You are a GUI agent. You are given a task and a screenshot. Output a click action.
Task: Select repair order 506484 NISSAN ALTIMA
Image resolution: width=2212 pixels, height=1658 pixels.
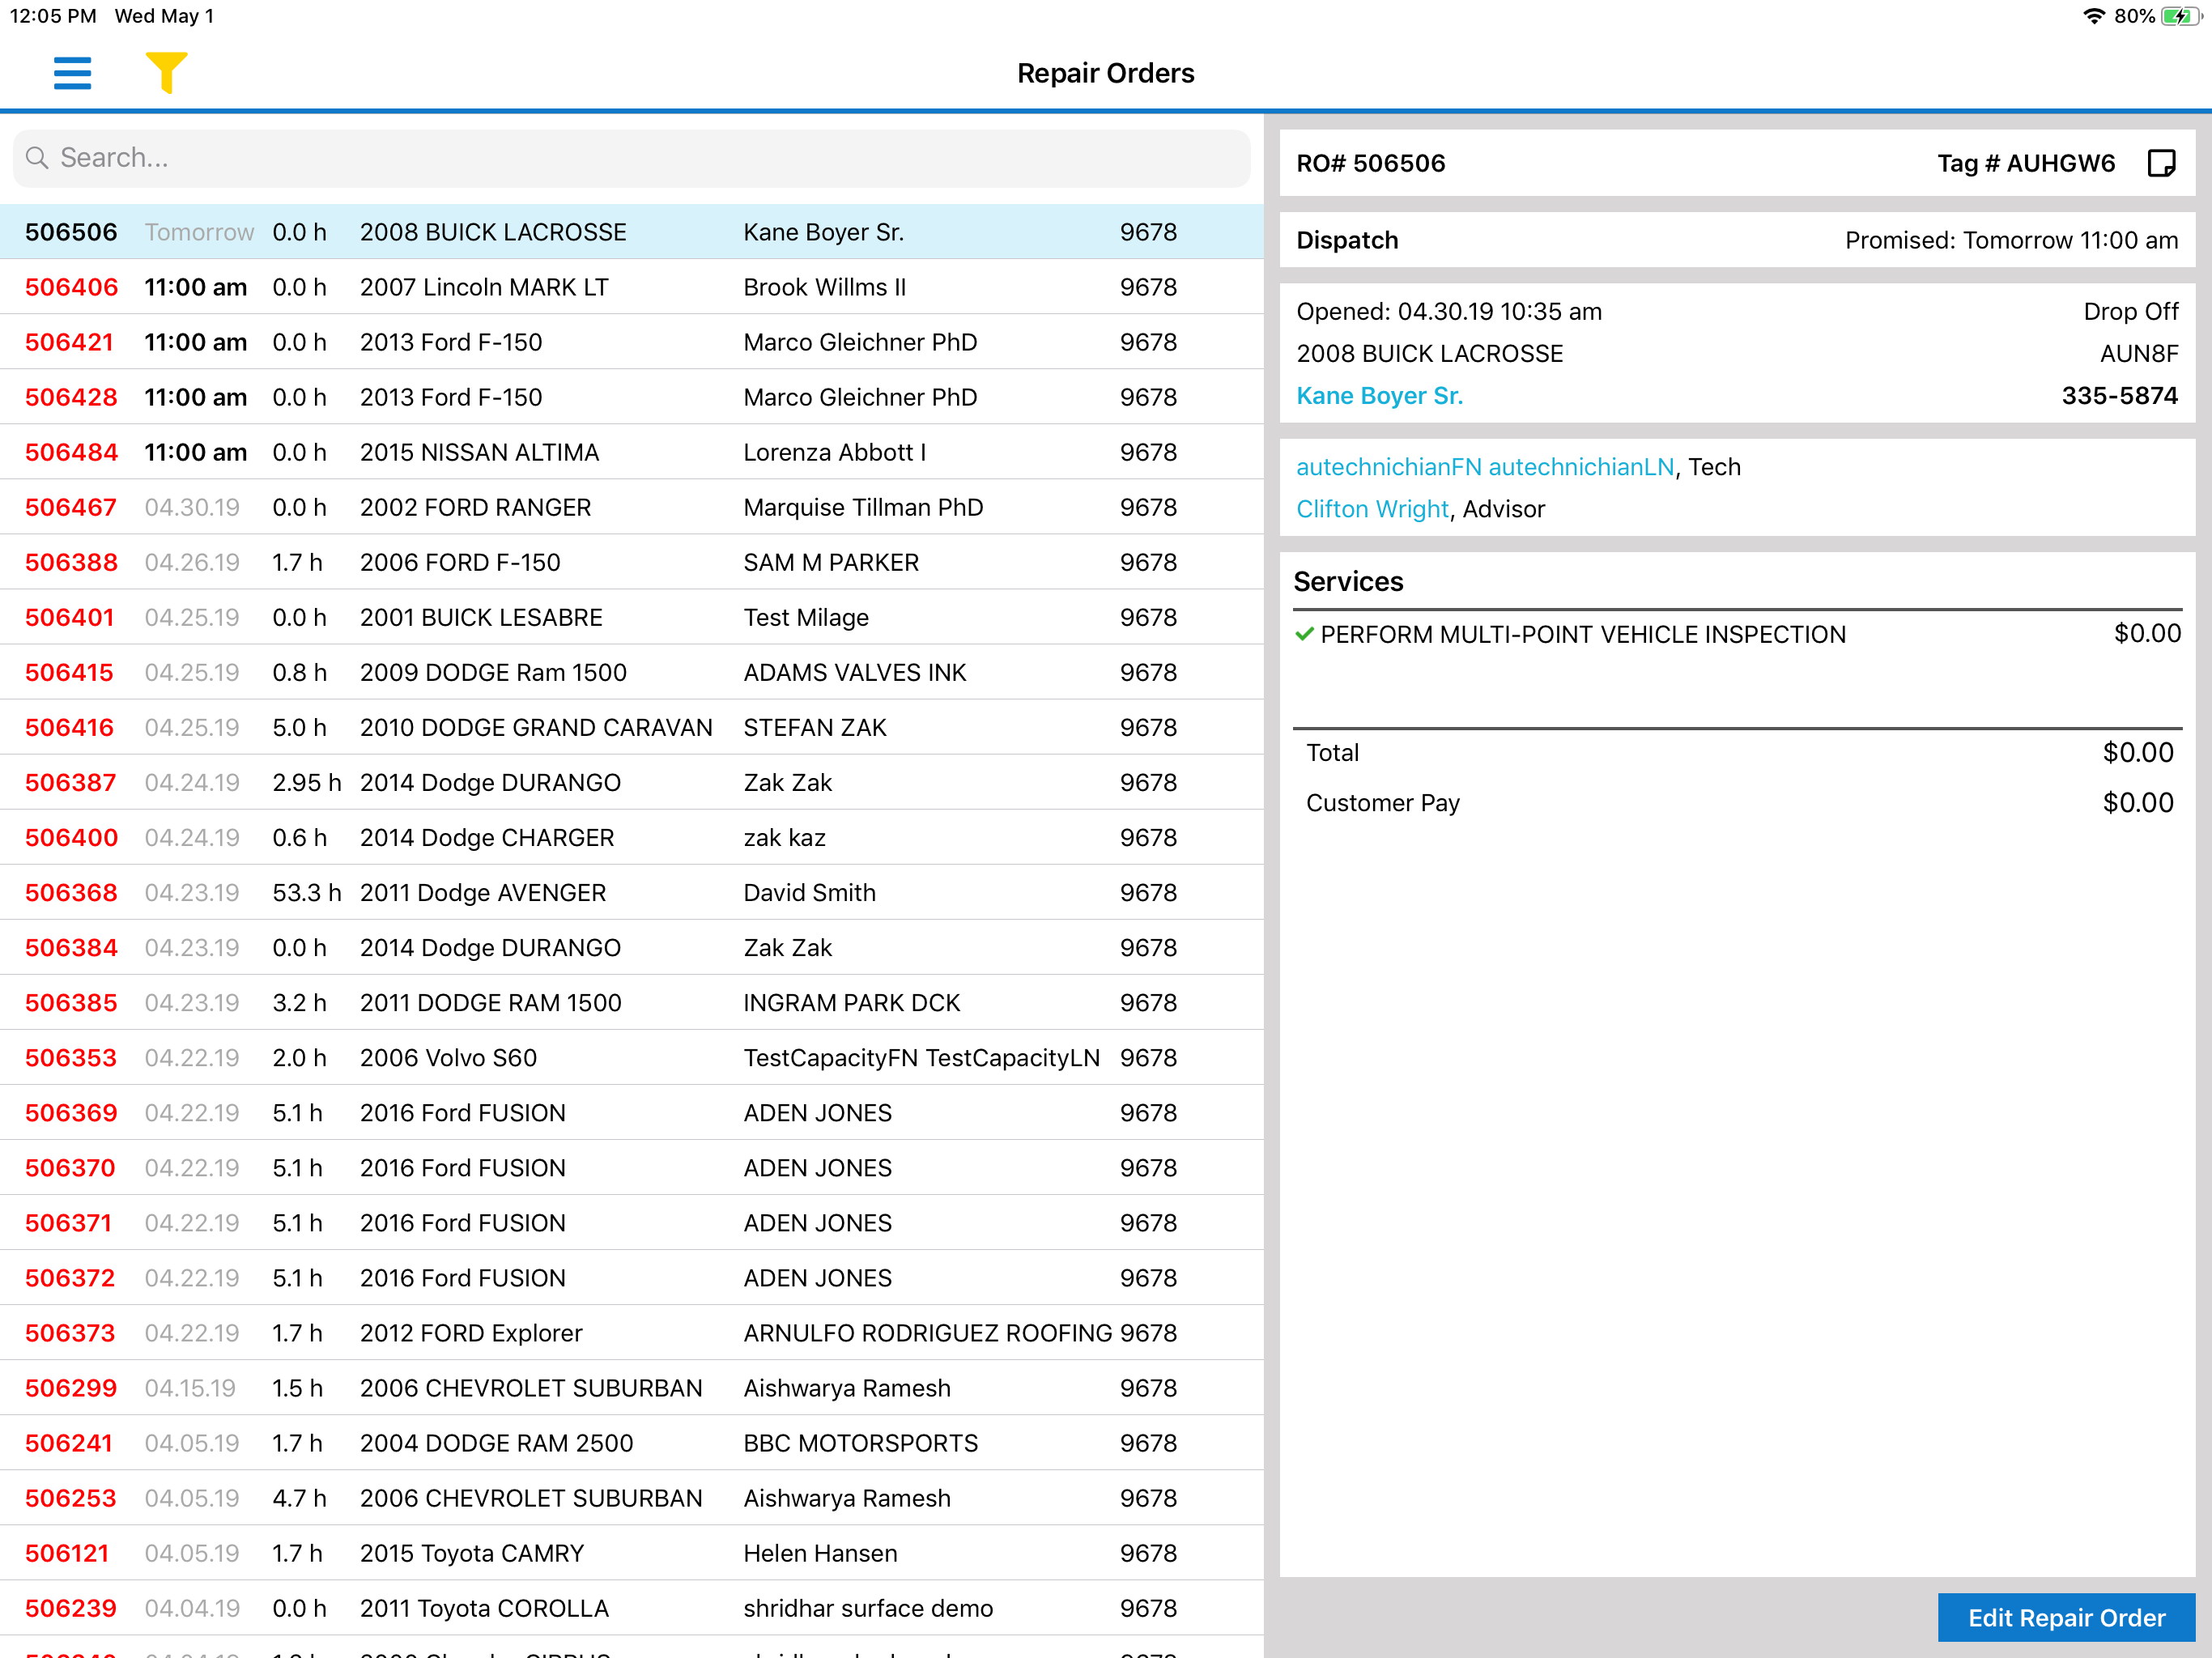(x=632, y=452)
